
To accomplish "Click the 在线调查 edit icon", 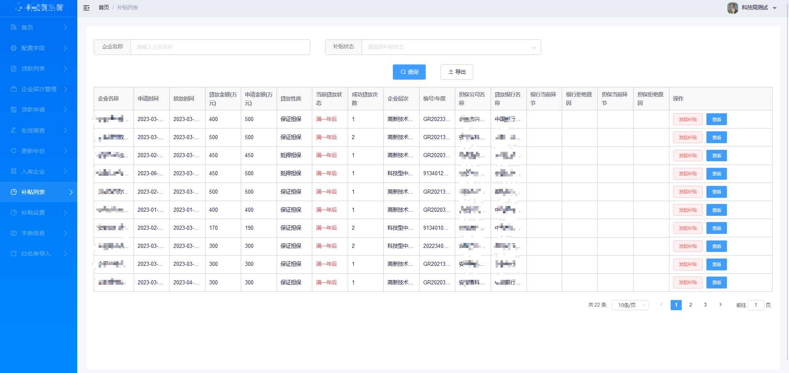I will click(14, 130).
